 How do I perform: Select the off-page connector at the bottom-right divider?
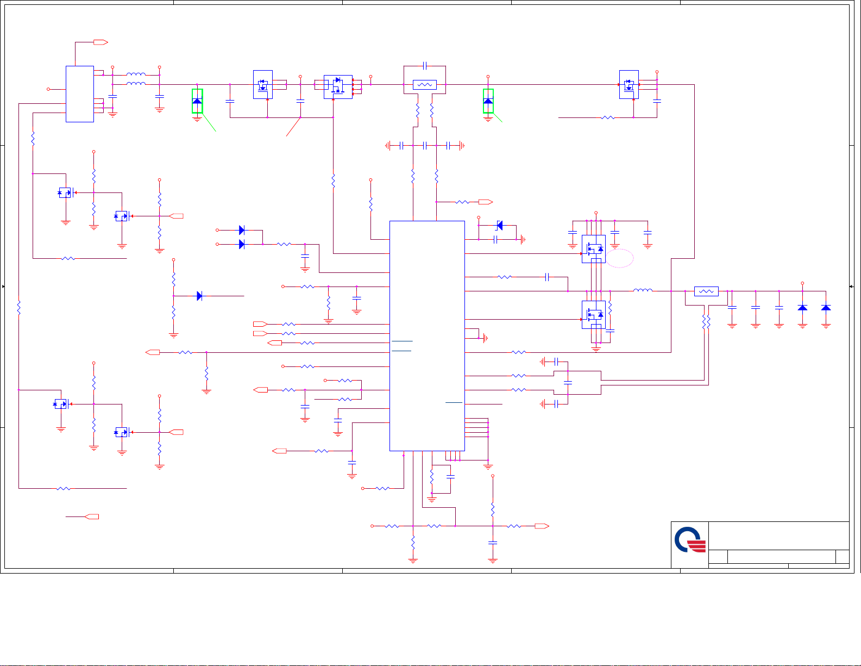point(542,526)
